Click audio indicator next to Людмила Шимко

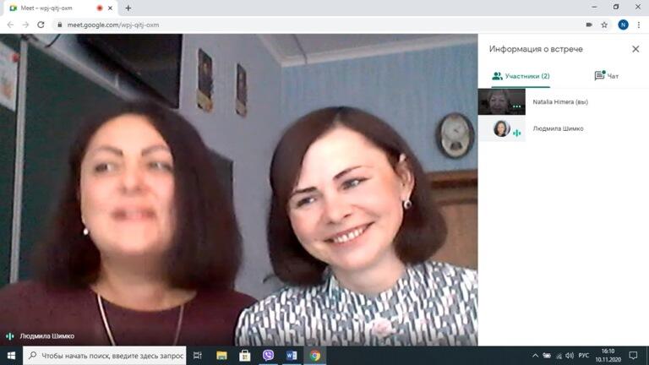tap(516, 133)
